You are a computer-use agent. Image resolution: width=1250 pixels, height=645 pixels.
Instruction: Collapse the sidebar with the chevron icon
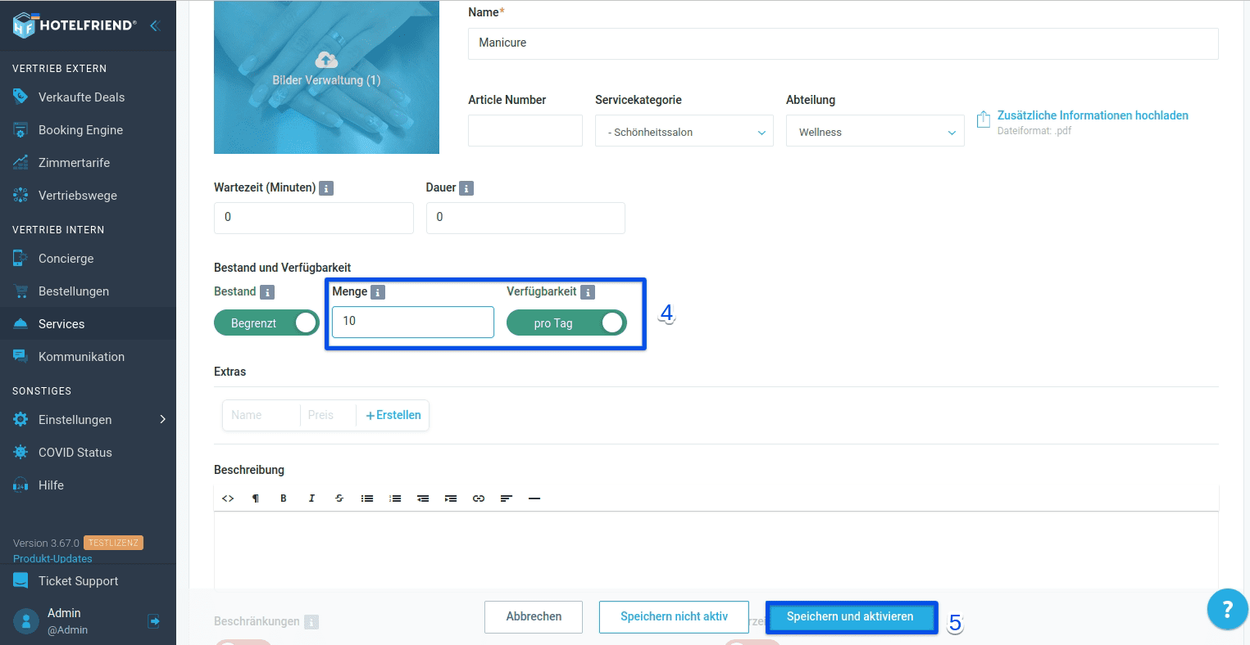pyautogui.click(x=154, y=25)
